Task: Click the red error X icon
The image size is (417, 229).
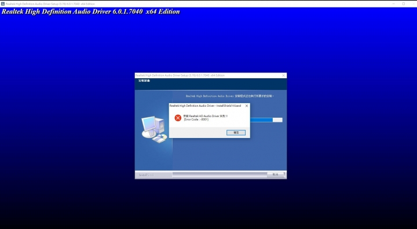Action: [178, 118]
